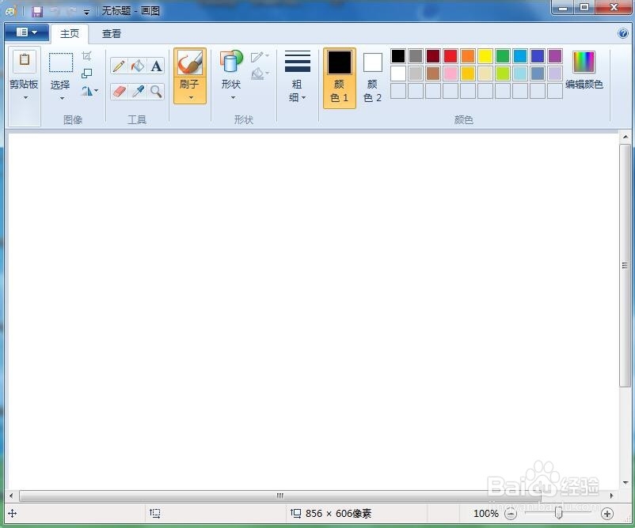The width and height of the screenshot is (635, 528).
Task: Click the zoom slider handle
Action: pyautogui.click(x=558, y=513)
